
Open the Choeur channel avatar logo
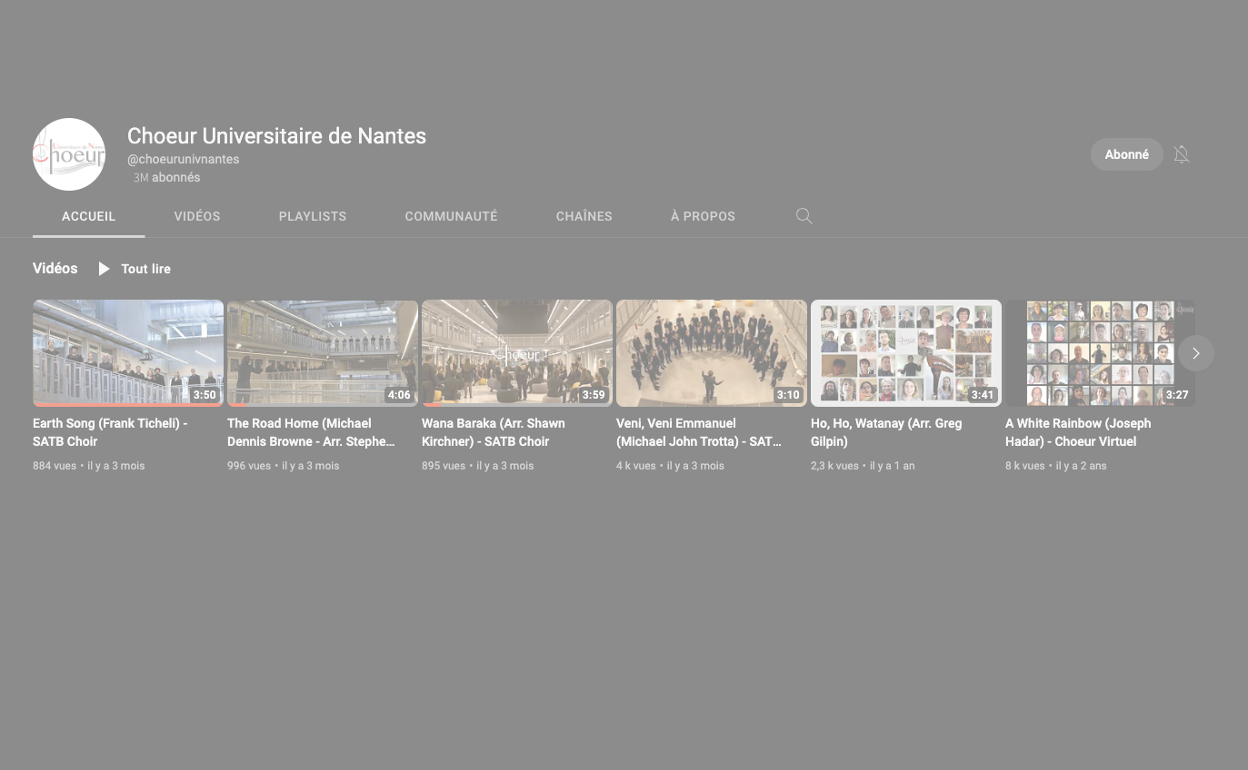[69, 154]
